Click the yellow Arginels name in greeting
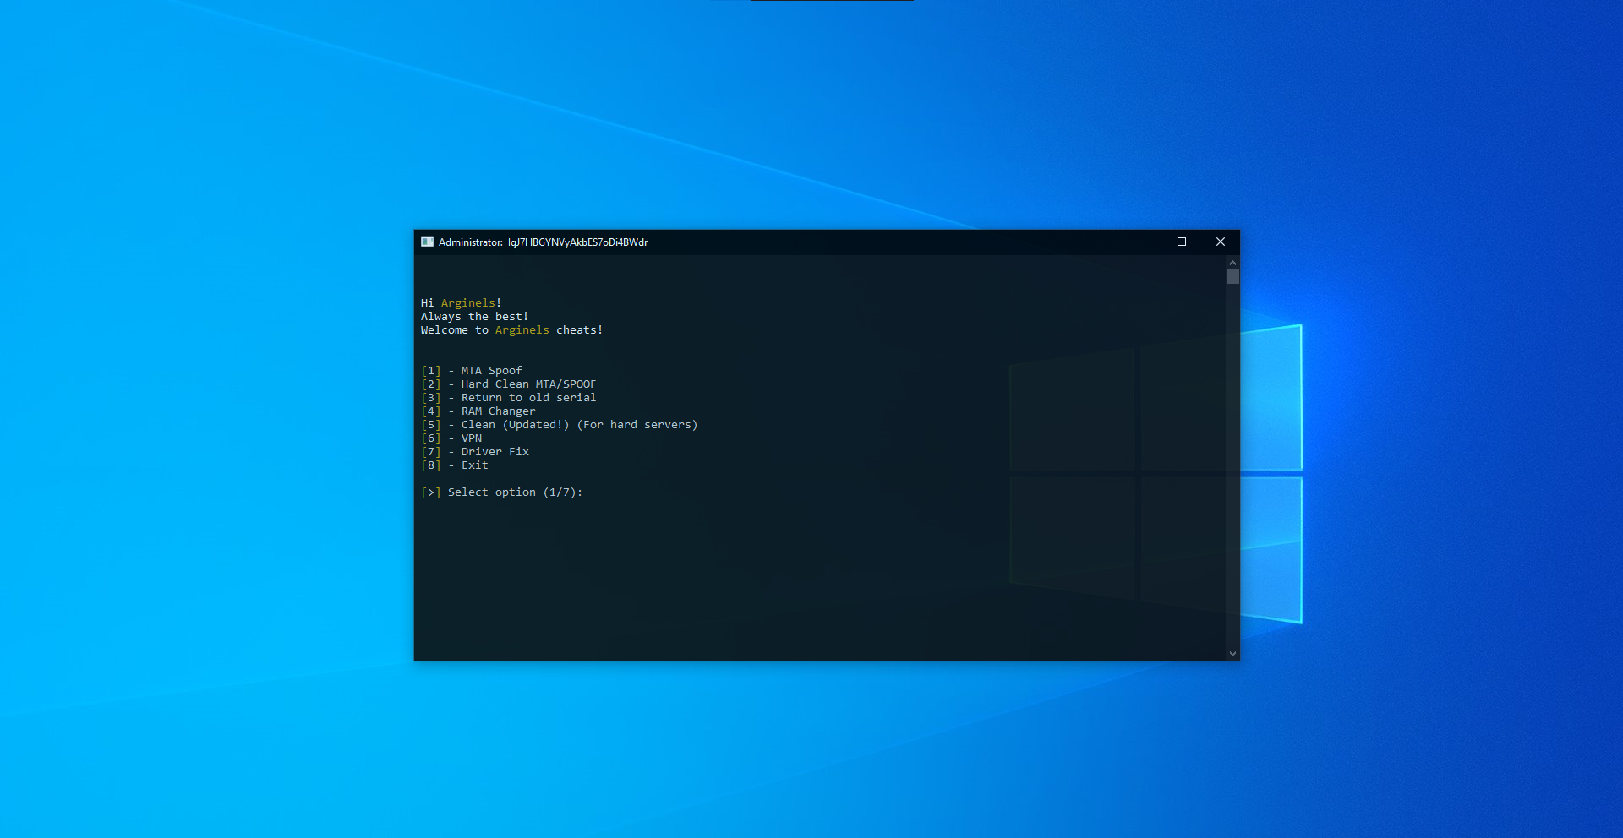 [x=467, y=303]
